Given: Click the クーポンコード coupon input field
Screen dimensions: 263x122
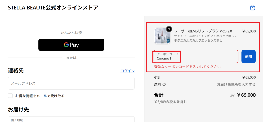Looking at the screenshot, I should click(196, 56).
